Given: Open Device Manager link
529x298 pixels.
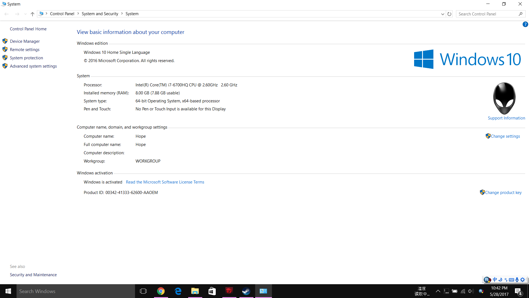Looking at the screenshot, I should (25, 41).
